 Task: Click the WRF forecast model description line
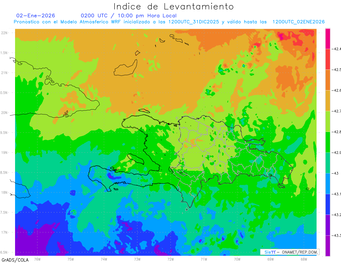point(169,22)
